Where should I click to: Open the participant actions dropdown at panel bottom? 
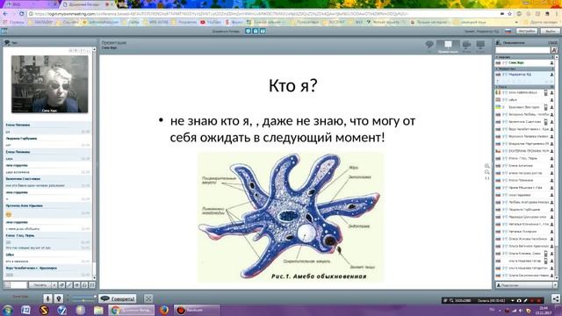[x=555, y=285]
